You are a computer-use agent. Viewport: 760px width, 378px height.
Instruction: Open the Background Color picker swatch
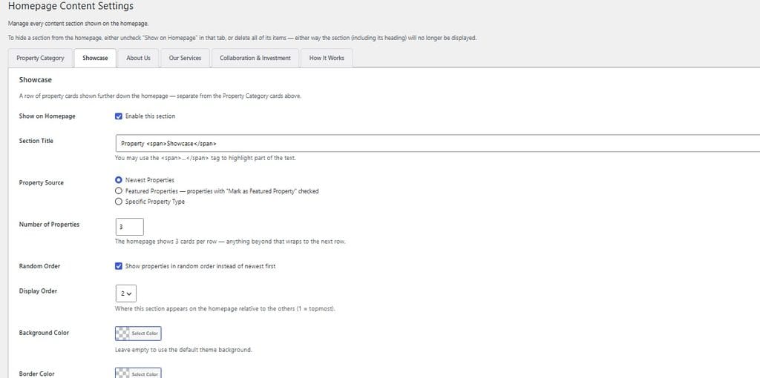pyautogui.click(x=122, y=334)
